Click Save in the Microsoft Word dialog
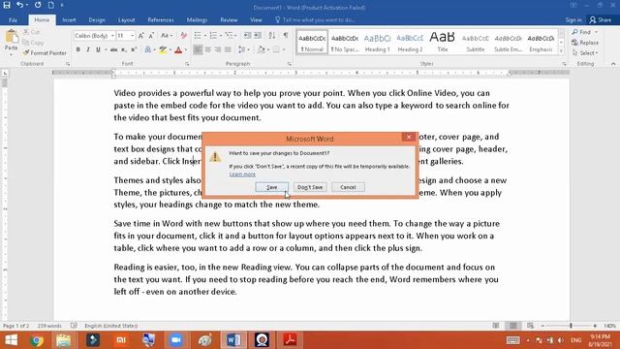This screenshot has height=349, width=620. tap(271, 187)
